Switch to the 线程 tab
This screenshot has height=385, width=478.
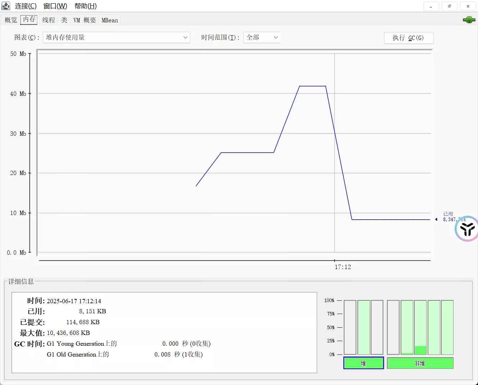[49, 20]
